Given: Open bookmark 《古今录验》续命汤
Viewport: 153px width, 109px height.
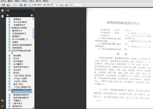Looking at the screenshot, I should click(x=22, y=76).
